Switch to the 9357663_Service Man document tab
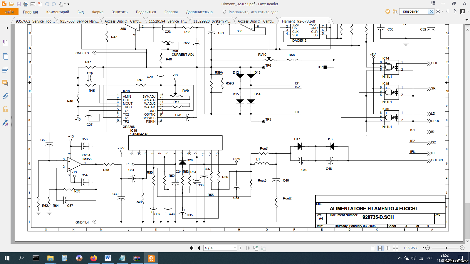 coord(79,21)
